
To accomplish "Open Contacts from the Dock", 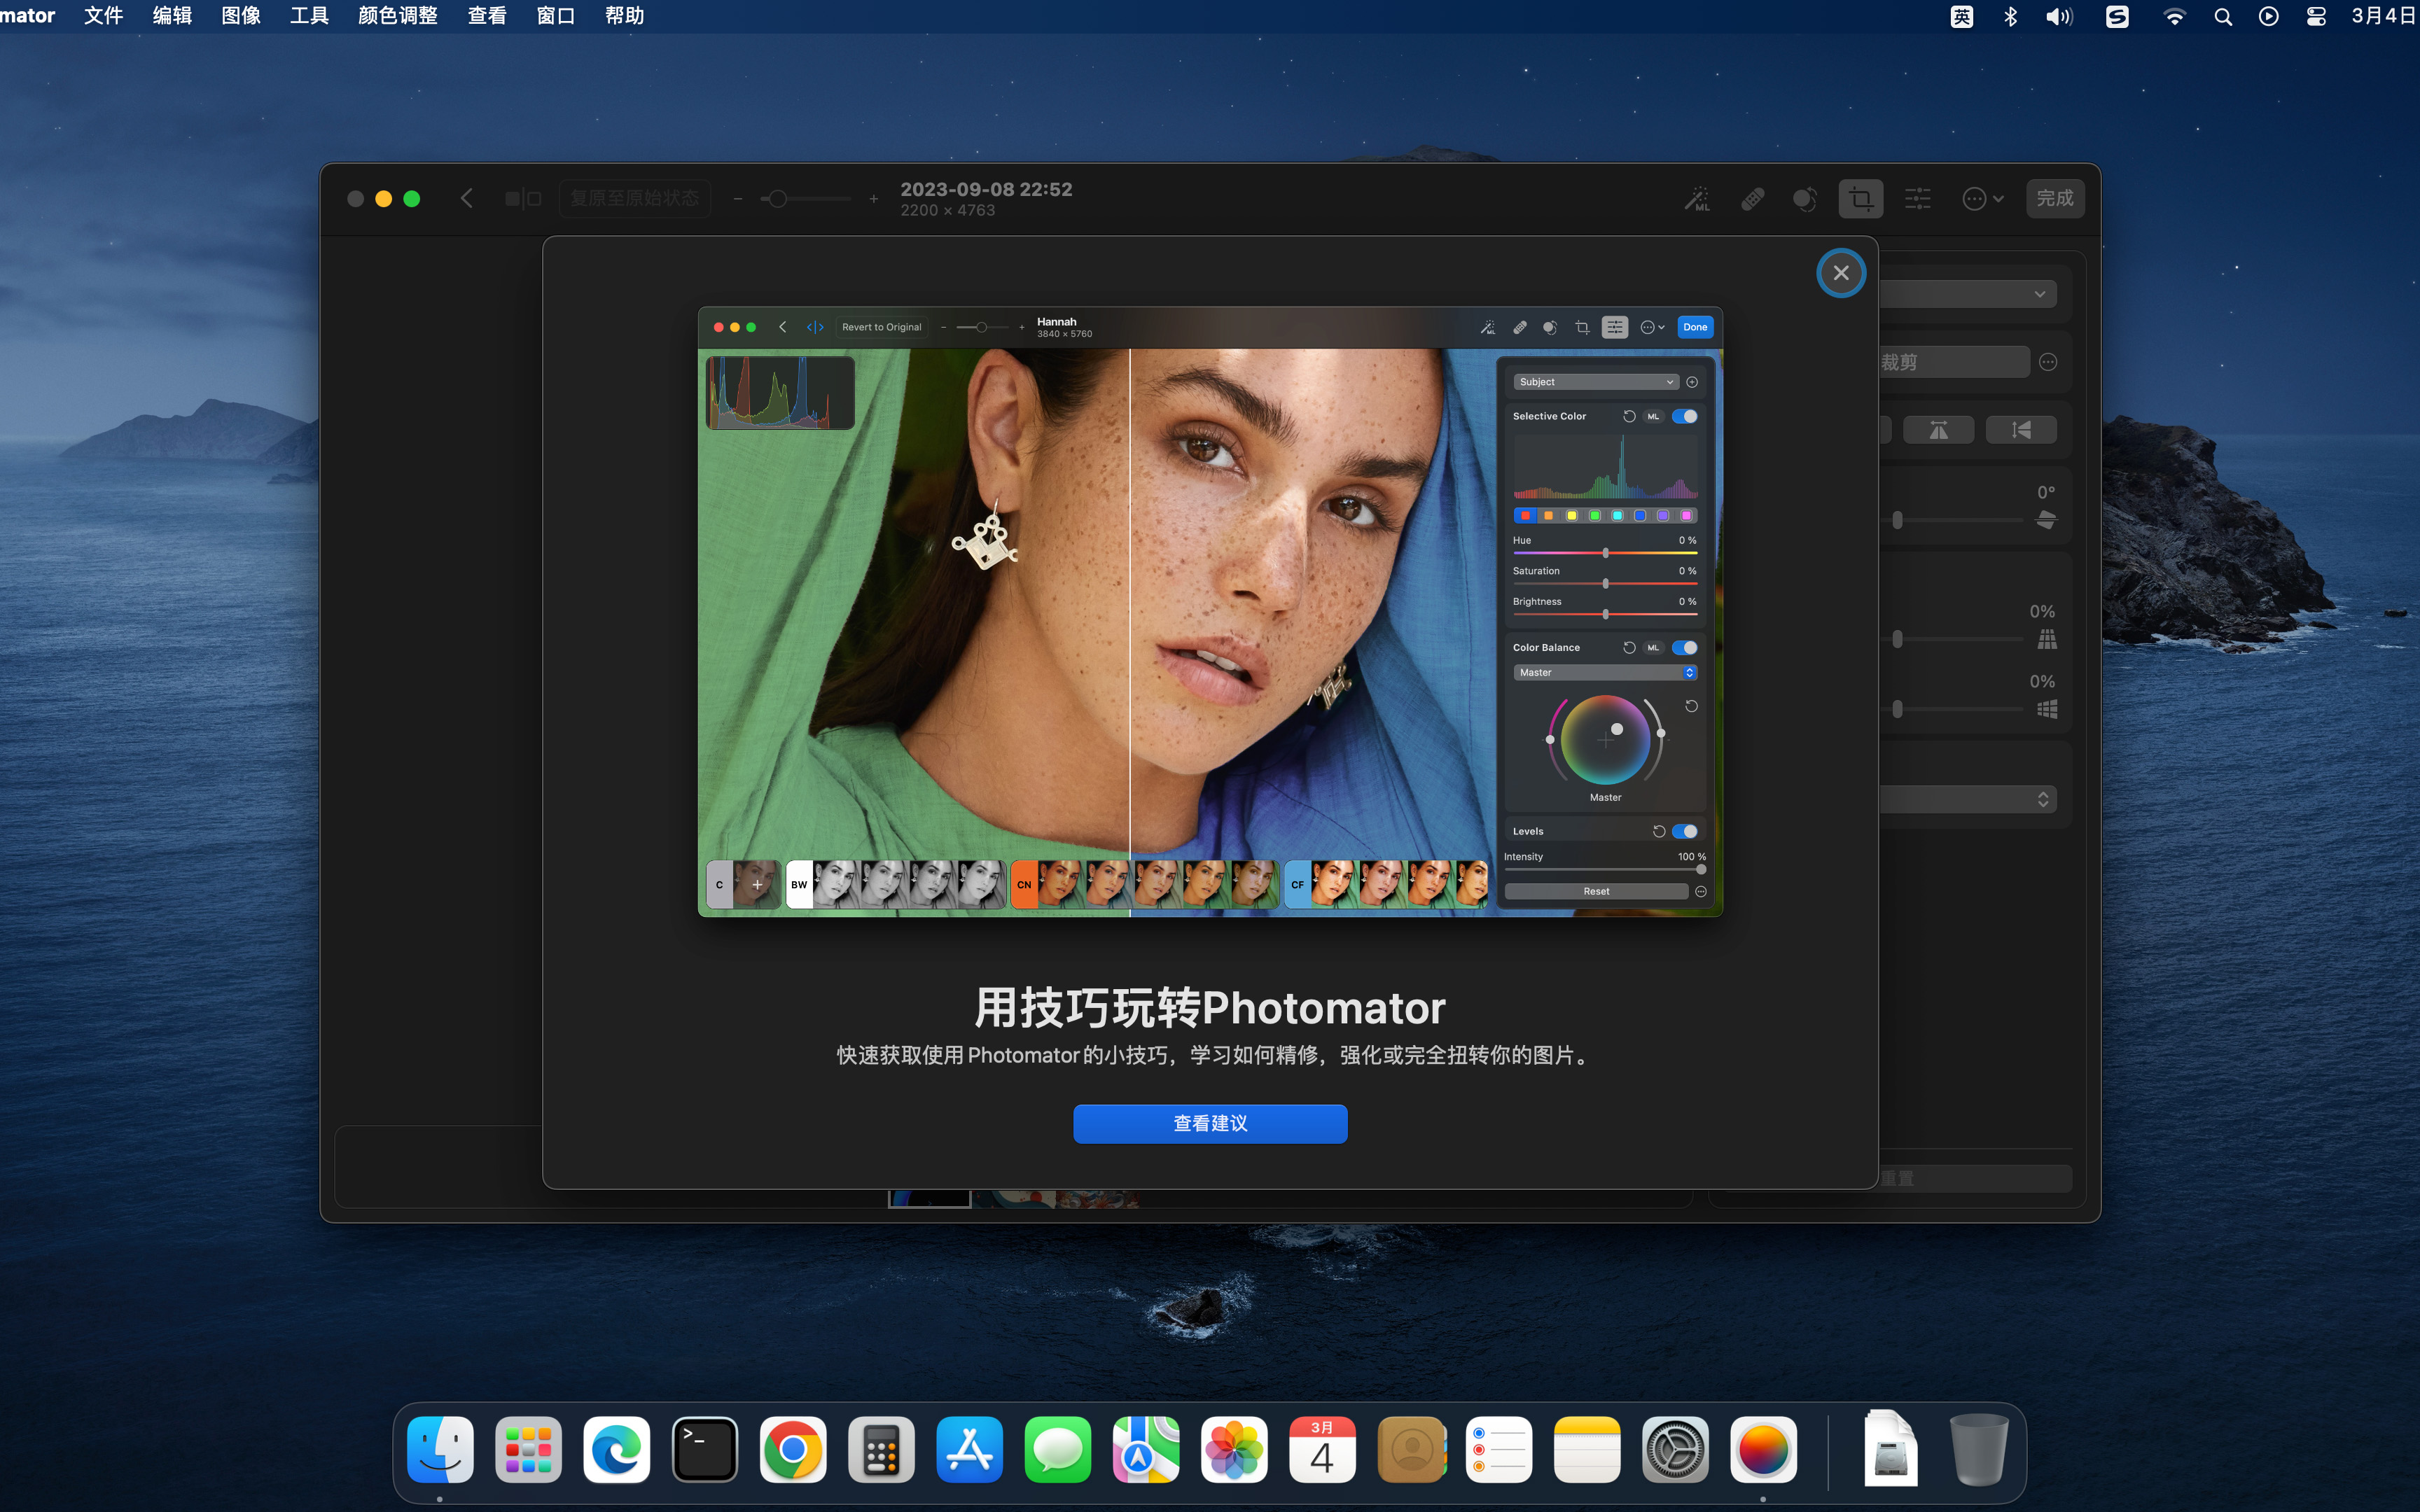I will 1411,1449.
